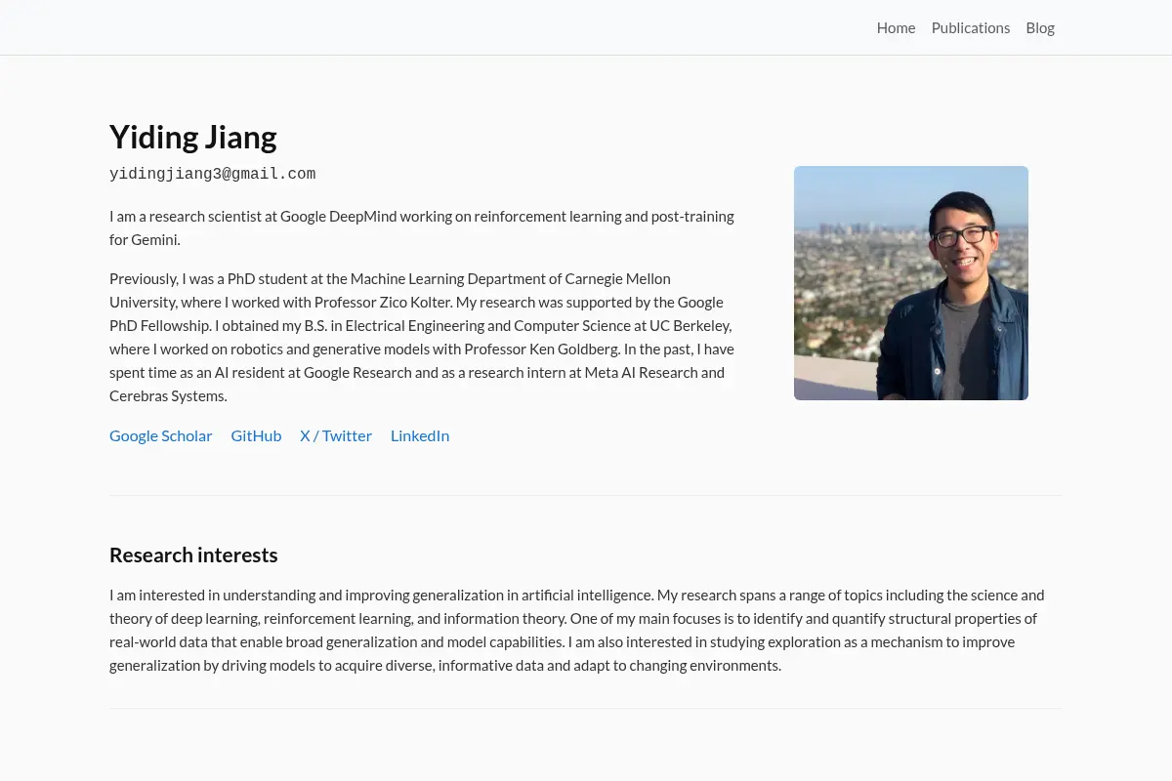This screenshot has height=781, width=1172.
Task: Go to the Publications page
Action: pyautogui.click(x=970, y=27)
